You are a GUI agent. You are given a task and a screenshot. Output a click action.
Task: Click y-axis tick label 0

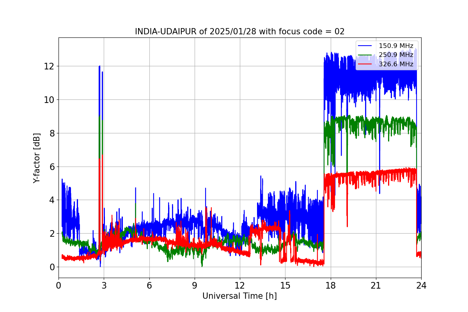52,267
